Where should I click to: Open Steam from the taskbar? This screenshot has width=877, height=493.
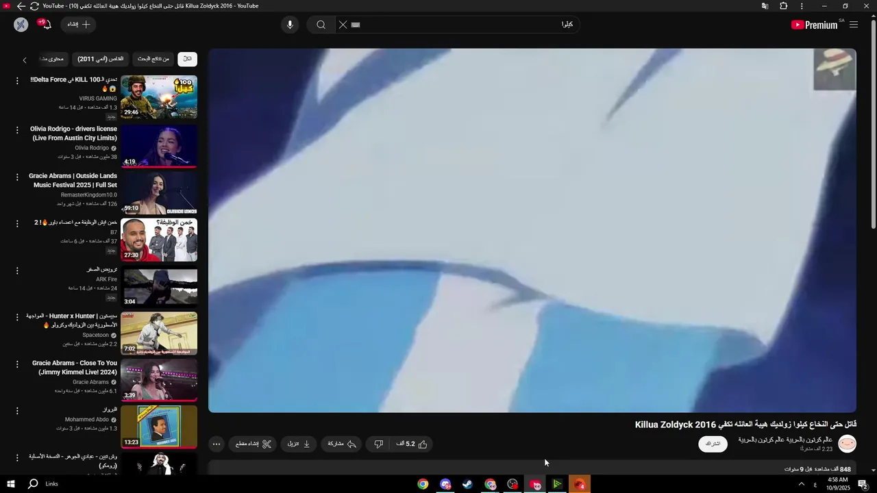(x=467, y=484)
